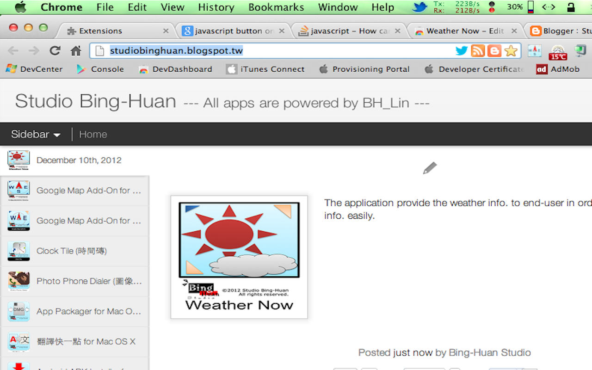Screen dimensions: 592x370
Task: Open first Google Map Add-On post
Action: [x=74, y=191]
